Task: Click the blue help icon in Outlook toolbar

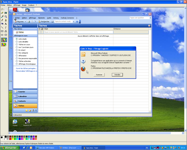Action: 77,21
